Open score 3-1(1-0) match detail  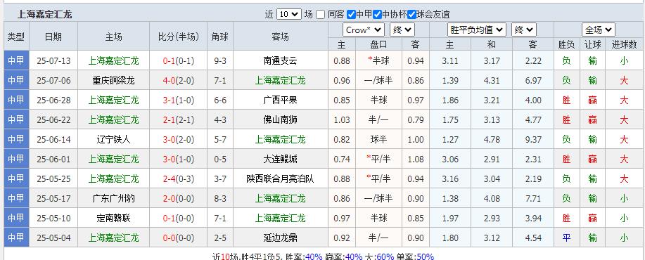pos(179,100)
